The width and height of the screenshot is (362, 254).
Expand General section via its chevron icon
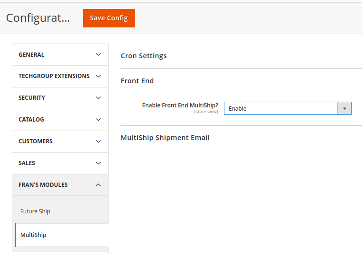(x=98, y=54)
